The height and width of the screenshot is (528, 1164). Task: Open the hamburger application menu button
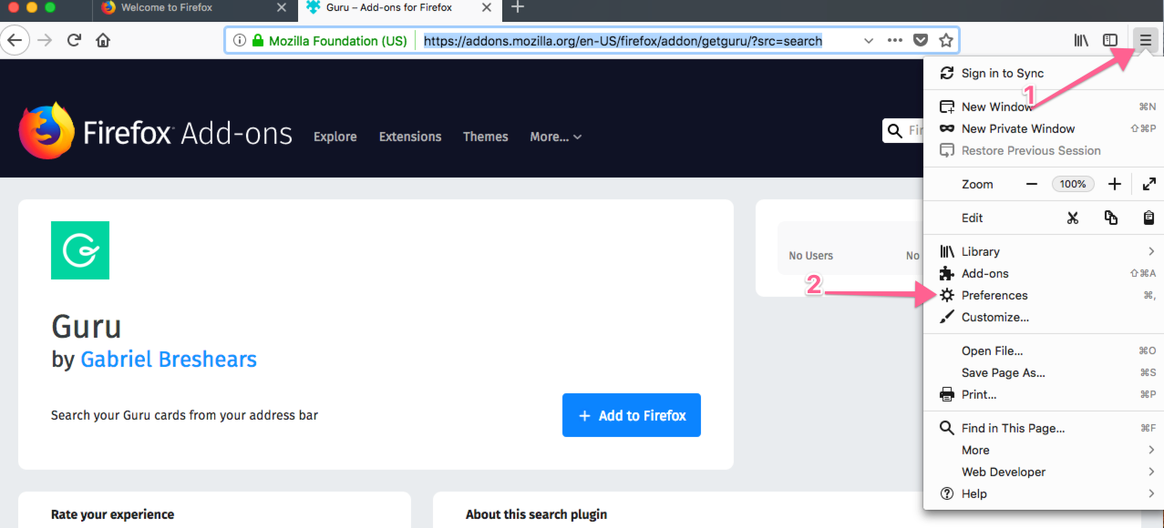[1146, 40]
